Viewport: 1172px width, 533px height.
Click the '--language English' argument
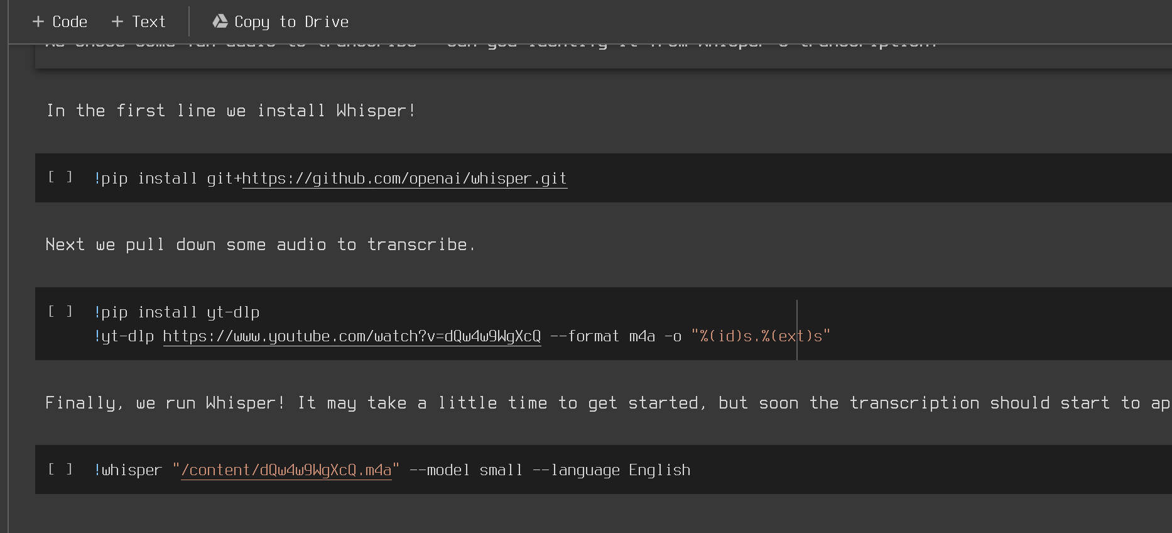point(611,470)
